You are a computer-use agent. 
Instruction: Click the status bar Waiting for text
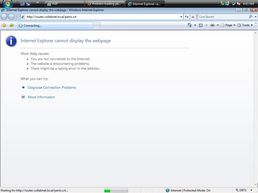[x=34, y=190]
